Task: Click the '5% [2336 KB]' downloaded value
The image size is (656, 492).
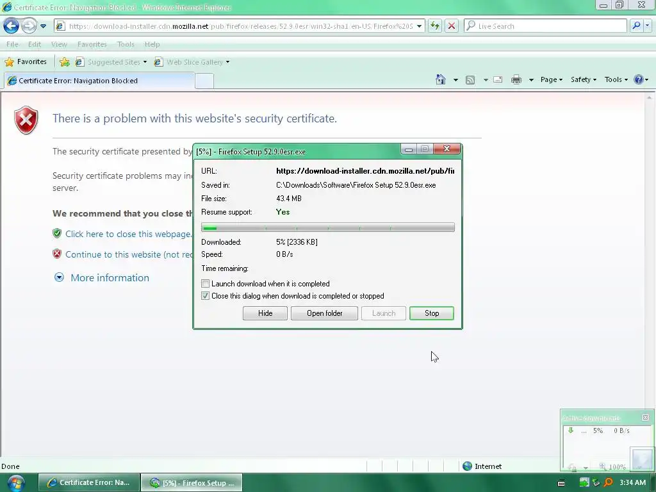Action: (297, 242)
